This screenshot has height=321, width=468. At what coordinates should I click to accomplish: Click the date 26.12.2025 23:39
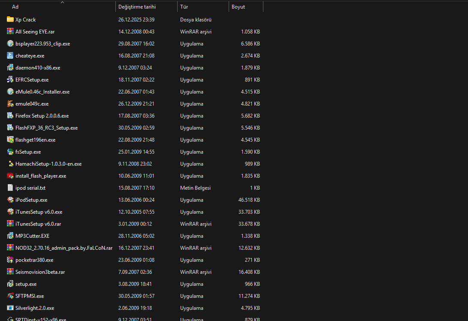tap(136, 19)
